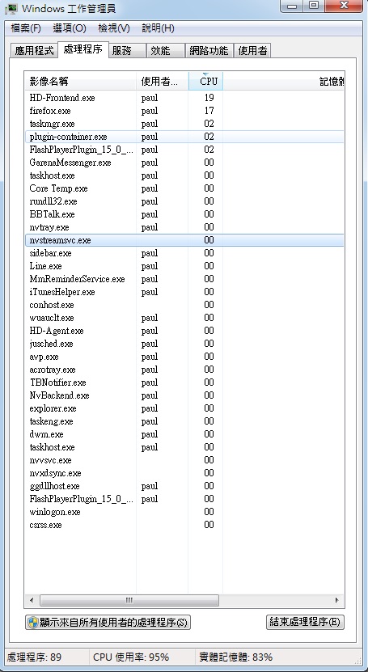Select the HD-Agent.exe process
The image size is (368, 672).
click(184, 331)
